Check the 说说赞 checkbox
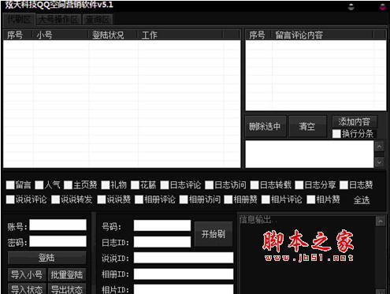Screen dimensions: 390x294 click(x=101, y=199)
